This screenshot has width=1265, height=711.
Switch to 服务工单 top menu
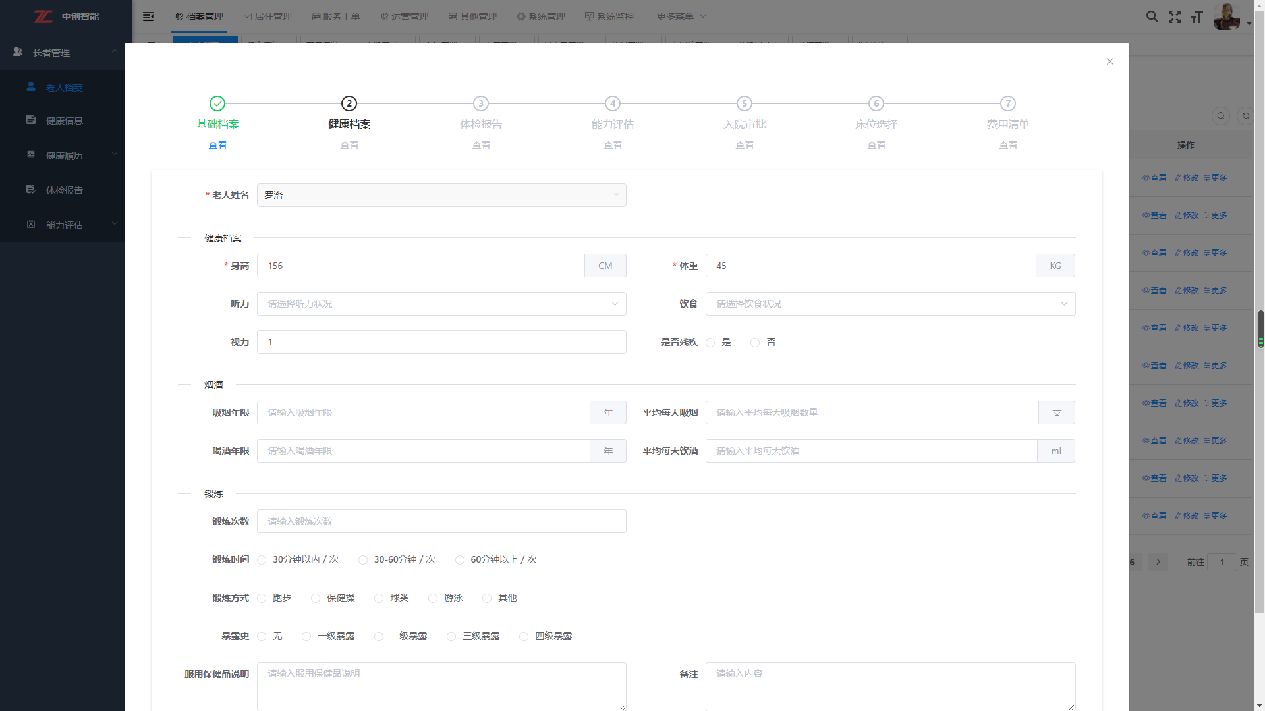(336, 16)
